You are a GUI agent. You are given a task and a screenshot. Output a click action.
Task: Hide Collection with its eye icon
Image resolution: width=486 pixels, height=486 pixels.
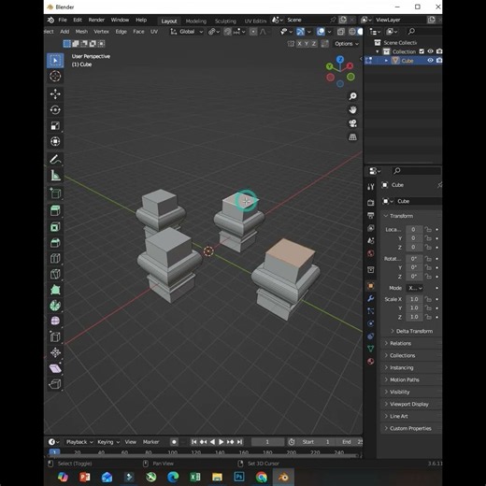430,51
